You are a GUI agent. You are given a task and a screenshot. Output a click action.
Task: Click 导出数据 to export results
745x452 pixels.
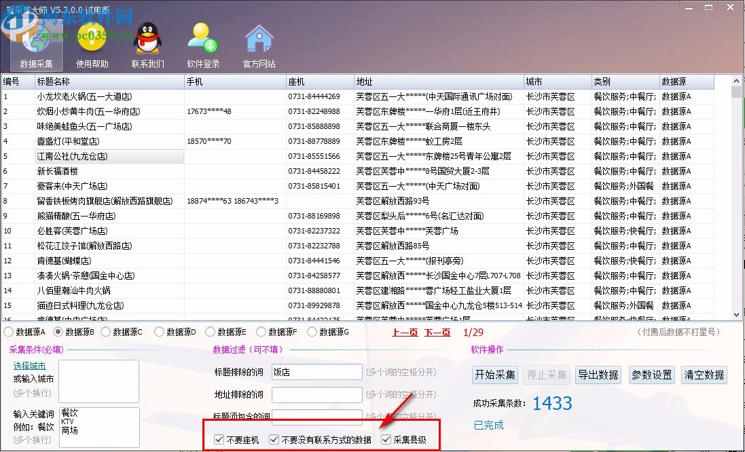(x=597, y=374)
